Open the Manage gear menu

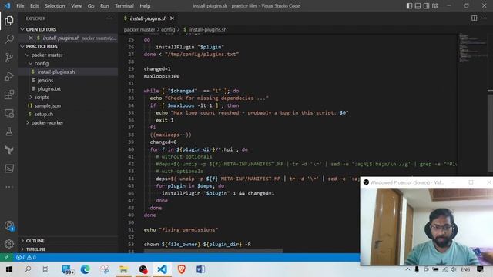(x=9, y=244)
